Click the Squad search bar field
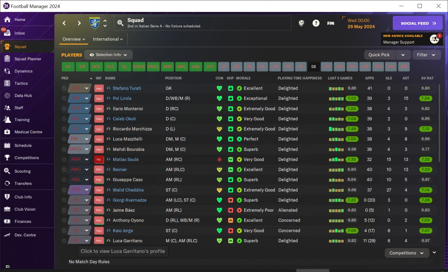This screenshot has height=272, width=448. click(x=203, y=23)
